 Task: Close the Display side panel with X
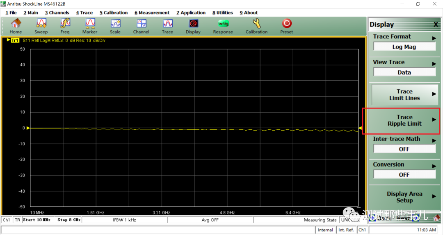point(436,25)
